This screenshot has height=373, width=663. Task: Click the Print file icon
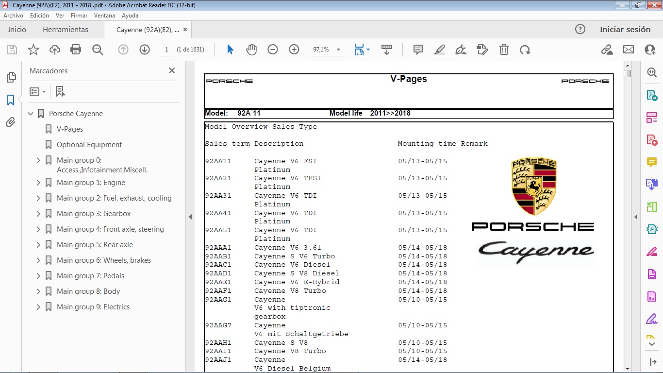[x=76, y=50]
